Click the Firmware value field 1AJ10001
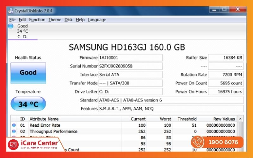This screenshot has height=158, width=253. [x=130, y=58]
